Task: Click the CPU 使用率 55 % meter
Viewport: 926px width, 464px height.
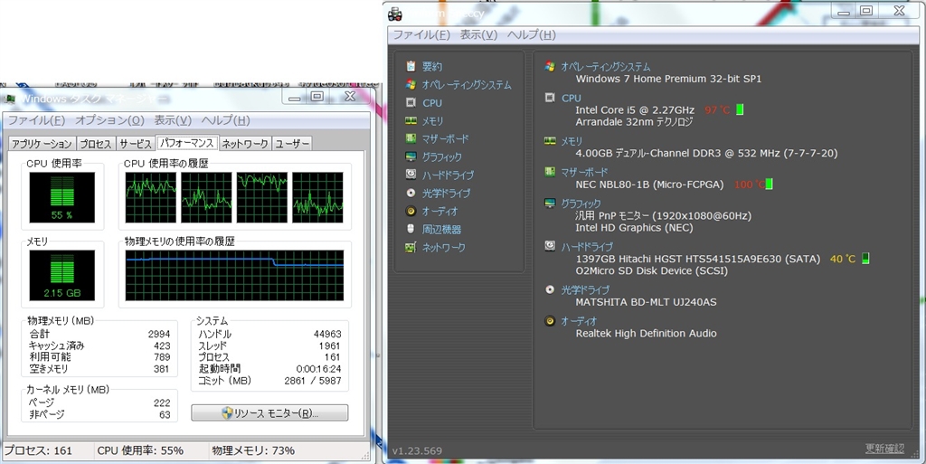Action: [62, 197]
